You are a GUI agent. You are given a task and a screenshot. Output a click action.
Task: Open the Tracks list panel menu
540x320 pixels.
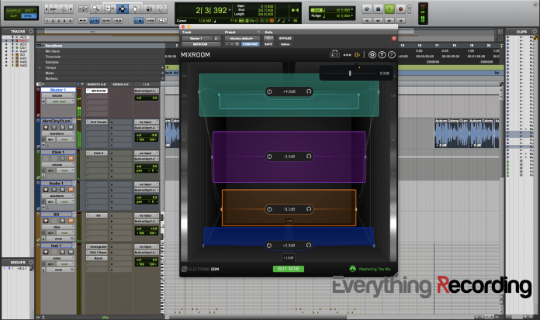pyautogui.click(x=31, y=32)
